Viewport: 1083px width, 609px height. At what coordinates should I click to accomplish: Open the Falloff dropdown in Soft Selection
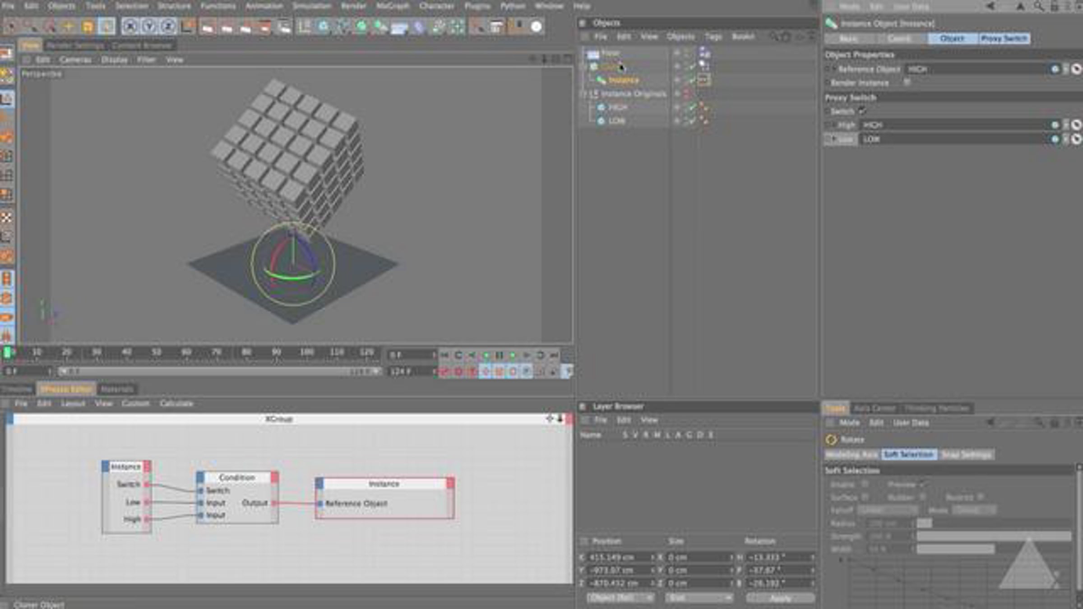pos(888,511)
